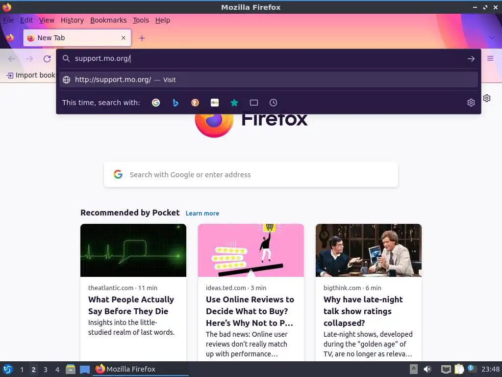Click the globe icon in the suggestion row
This screenshot has width=502, height=377.
coord(66,80)
